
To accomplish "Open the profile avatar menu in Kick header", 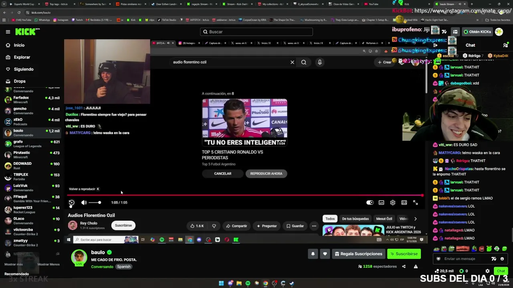I will pyautogui.click(x=499, y=32).
